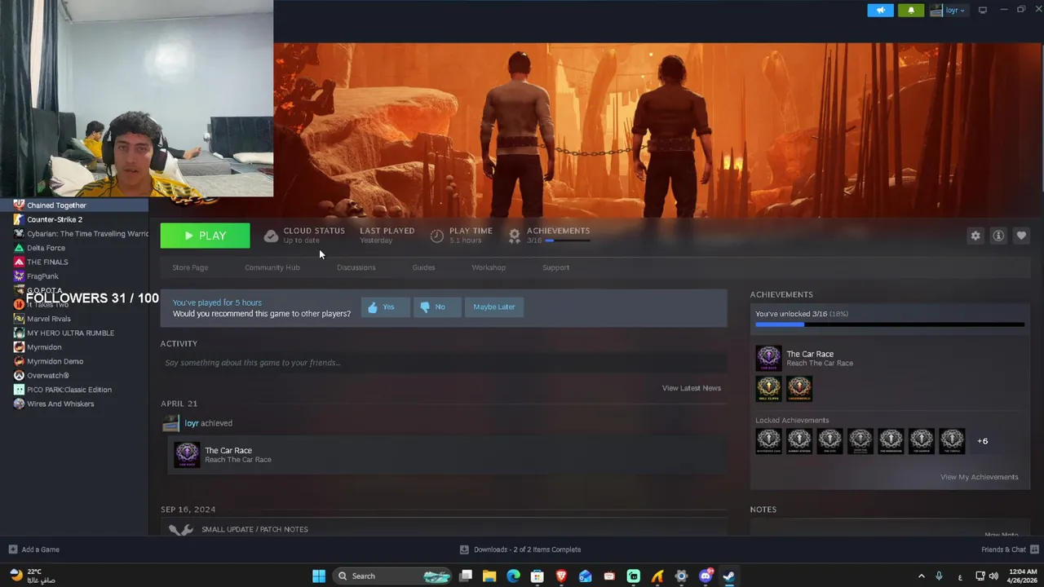Open the Achievements trophy icon in header
This screenshot has width=1044, height=587.
[514, 236]
